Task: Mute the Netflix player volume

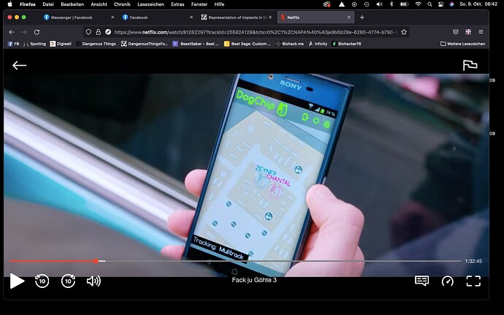Action: click(93, 281)
